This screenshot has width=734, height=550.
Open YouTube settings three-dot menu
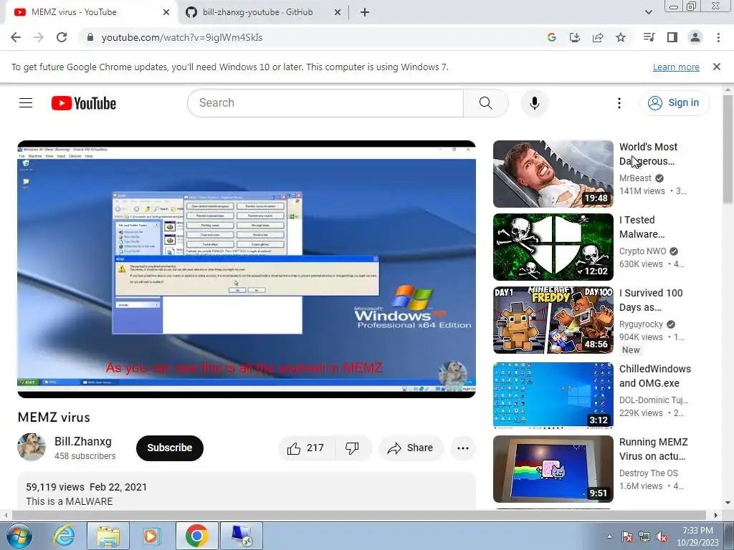619,103
